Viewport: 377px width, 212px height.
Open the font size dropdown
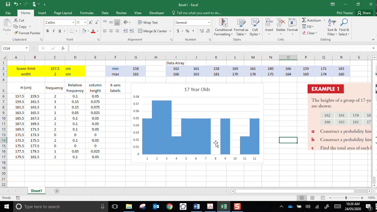(x=85, y=22)
